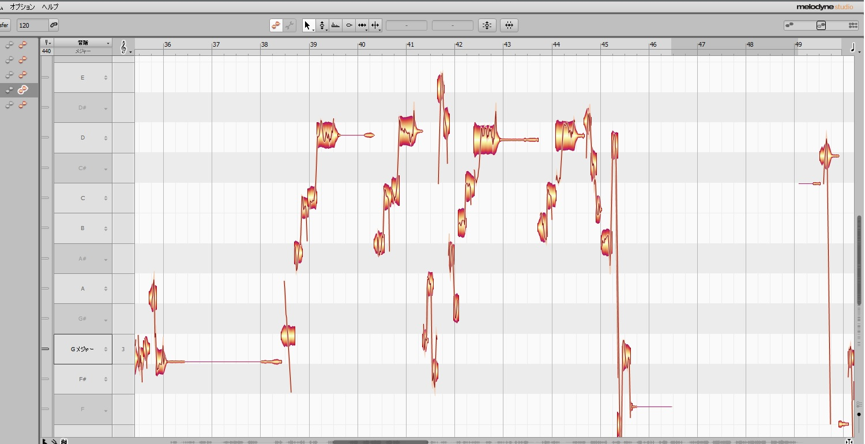The image size is (865, 444).
Task: Select the Note Separation tool
Action: click(375, 25)
